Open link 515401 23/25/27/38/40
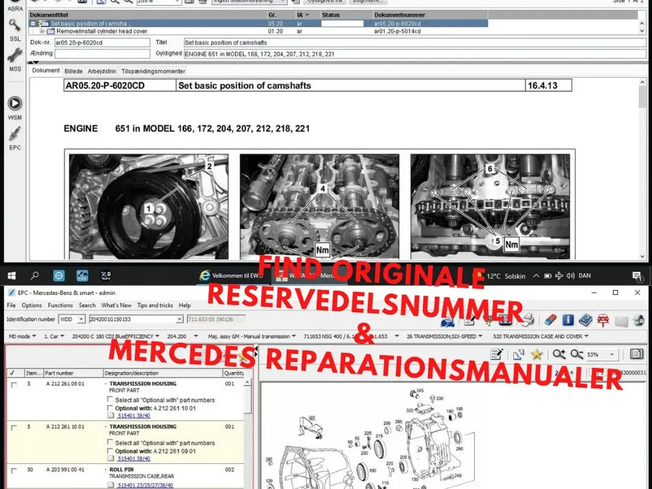Image resolution: width=652 pixels, height=489 pixels. coord(146,485)
